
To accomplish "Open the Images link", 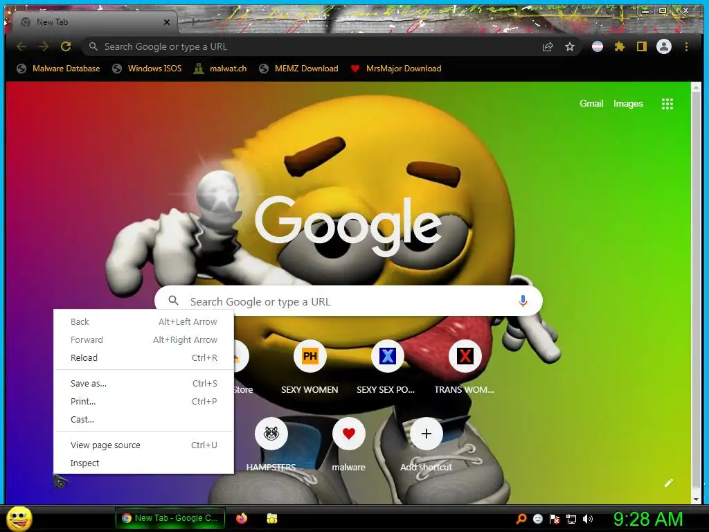I will tap(628, 104).
